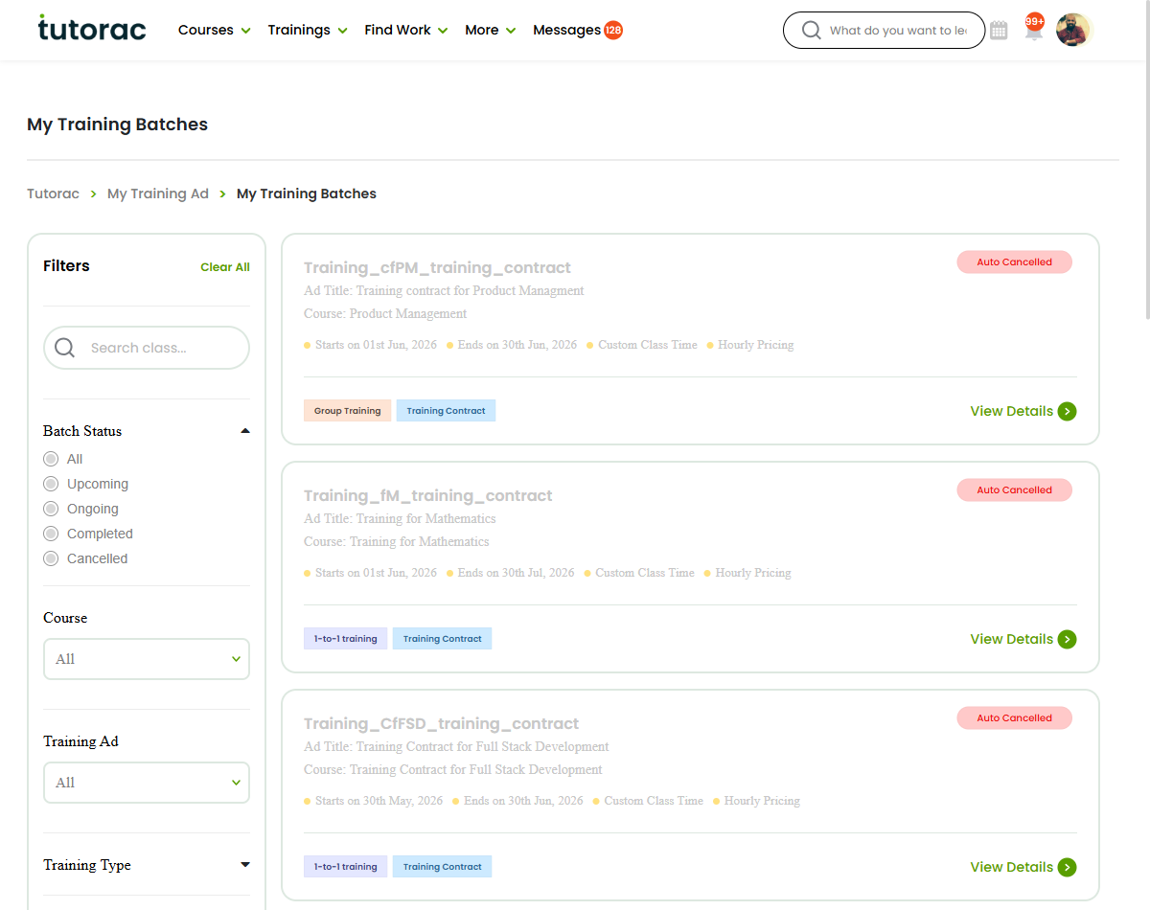The image size is (1150, 910).
Task: Open the Find Work dropdown menu
Action: [x=406, y=30]
